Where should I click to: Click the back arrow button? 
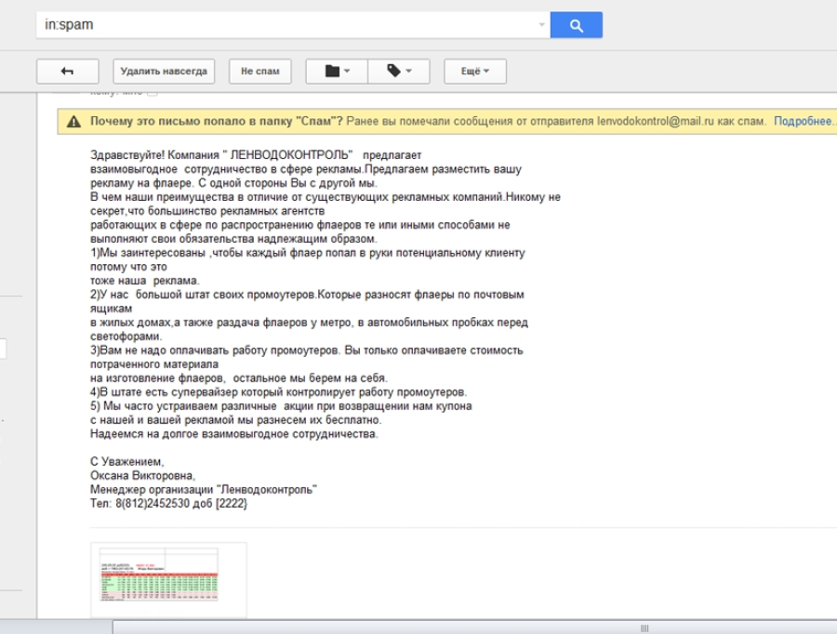point(67,71)
